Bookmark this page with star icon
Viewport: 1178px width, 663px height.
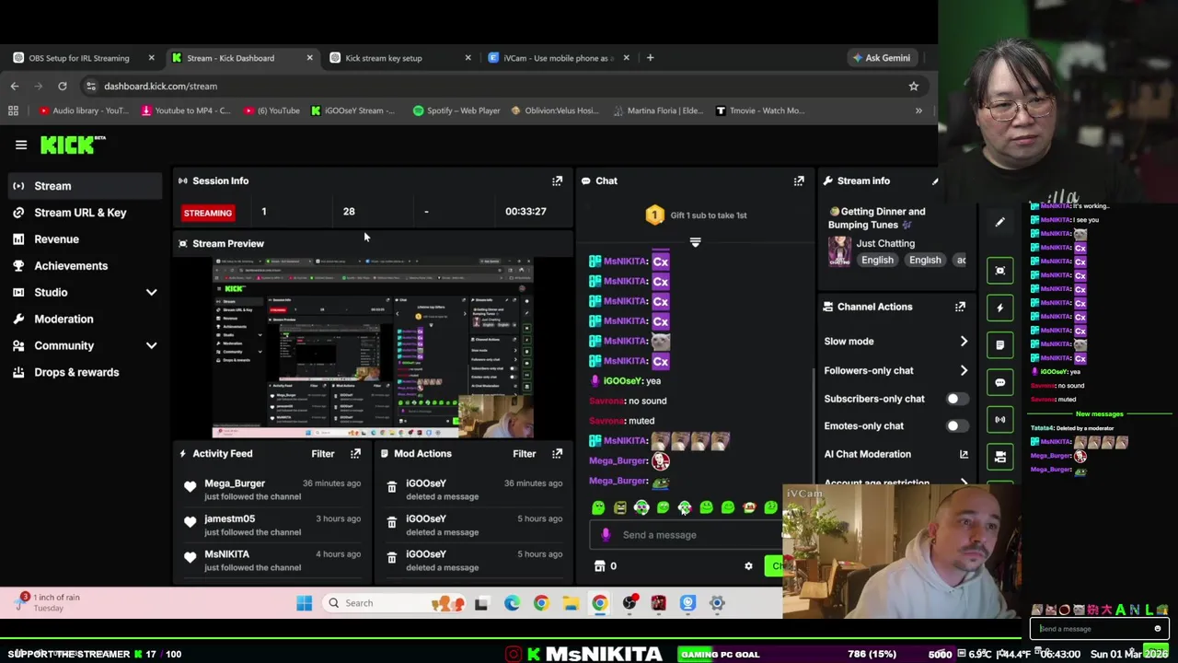tap(914, 86)
